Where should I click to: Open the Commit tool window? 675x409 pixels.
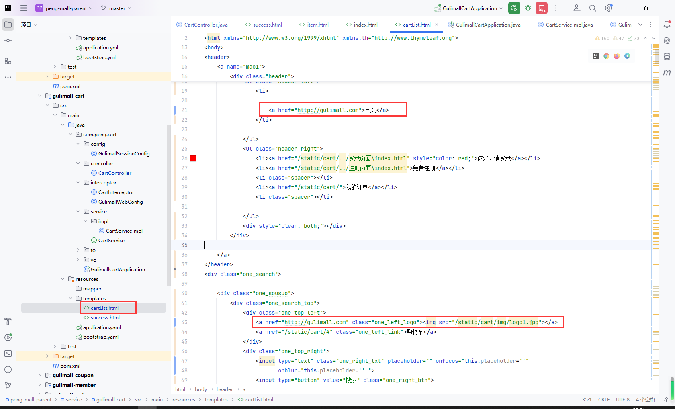(x=8, y=41)
